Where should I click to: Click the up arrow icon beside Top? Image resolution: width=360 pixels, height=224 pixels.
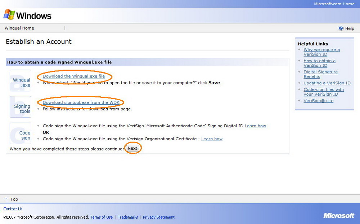click(6, 199)
